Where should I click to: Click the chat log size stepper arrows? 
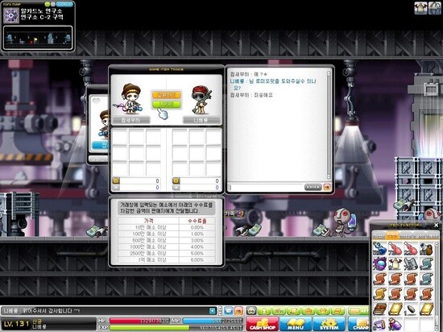click(x=220, y=311)
